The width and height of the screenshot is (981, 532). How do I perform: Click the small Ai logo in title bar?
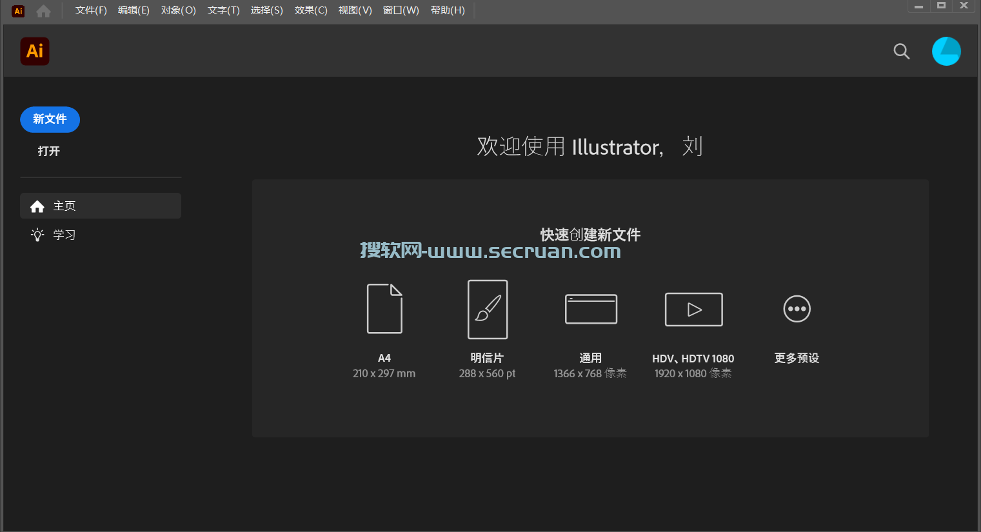(x=18, y=11)
